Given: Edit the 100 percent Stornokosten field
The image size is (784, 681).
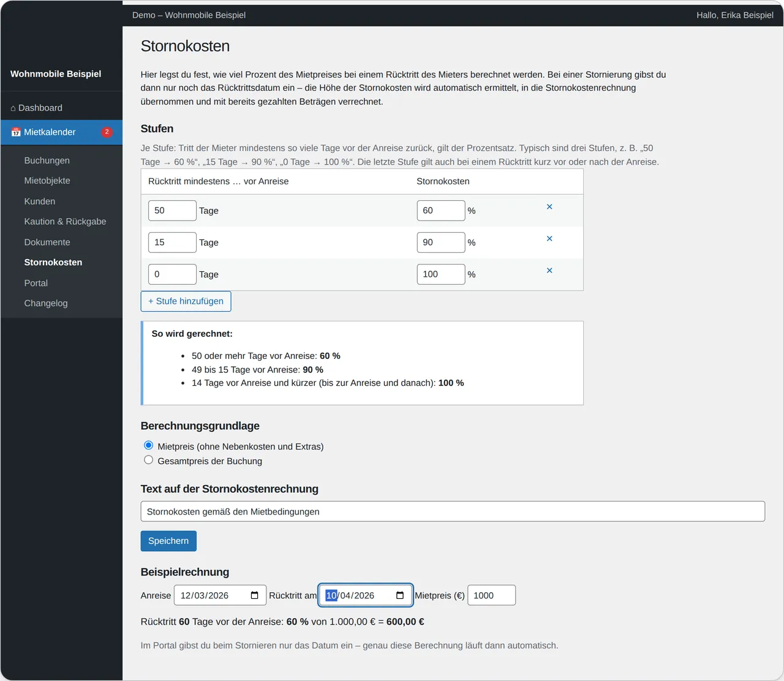Looking at the screenshot, I should pyautogui.click(x=441, y=274).
